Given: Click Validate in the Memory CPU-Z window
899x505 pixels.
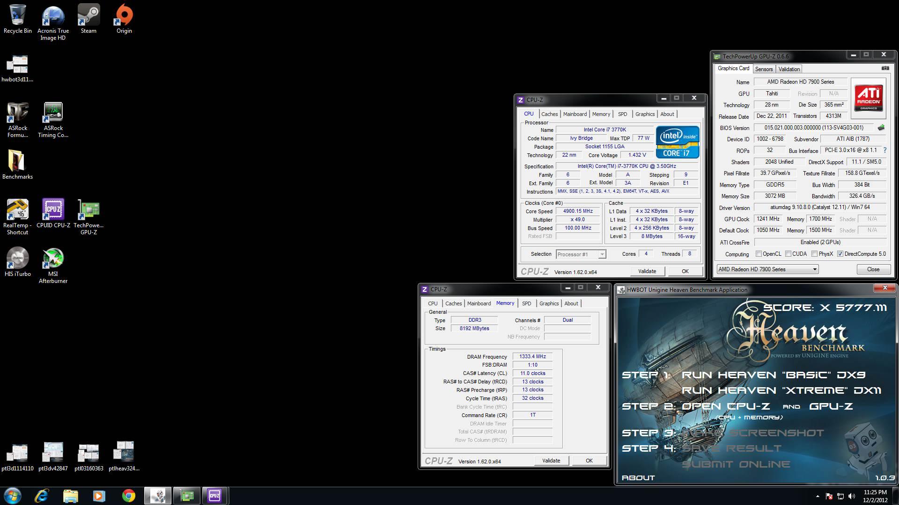Looking at the screenshot, I should coord(551,461).
